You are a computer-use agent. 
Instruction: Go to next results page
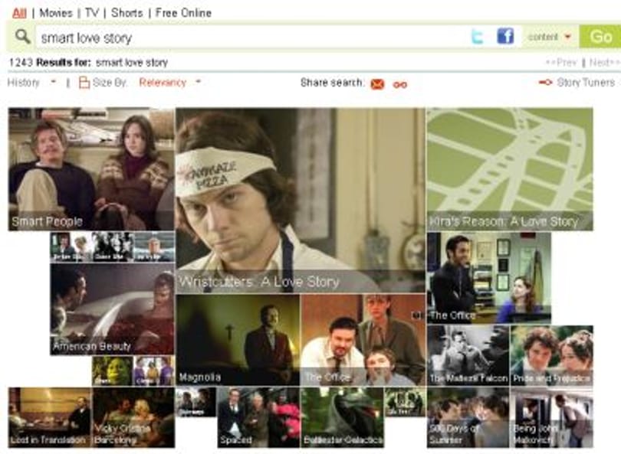604,63
